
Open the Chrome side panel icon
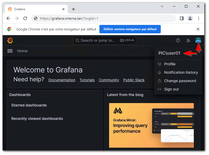point(182,18)
